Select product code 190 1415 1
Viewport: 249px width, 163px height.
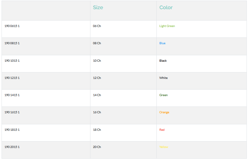coord(12,95)
